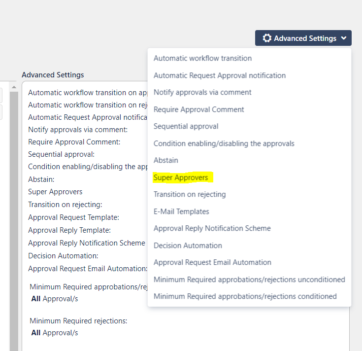
Task: Click the gear icon in Advanced Settings button
Action: click(267, 38)
